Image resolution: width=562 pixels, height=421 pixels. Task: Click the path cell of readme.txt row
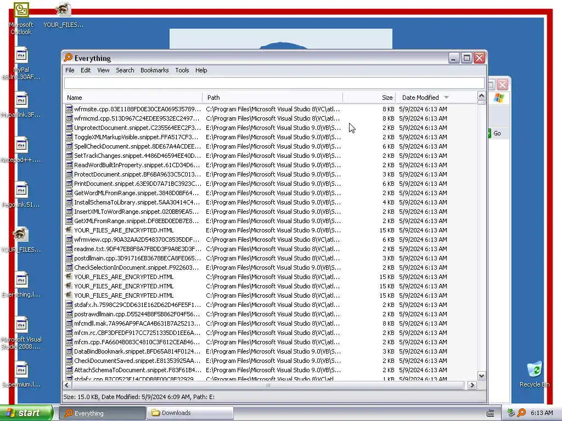(273, 249)
